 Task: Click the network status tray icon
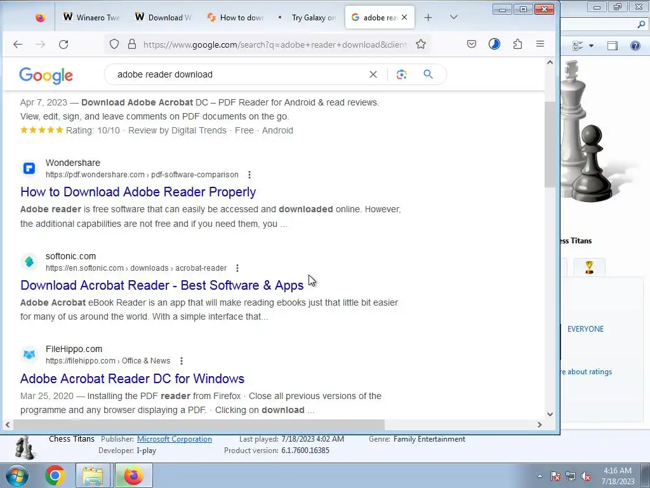click(x=571, y=476)
